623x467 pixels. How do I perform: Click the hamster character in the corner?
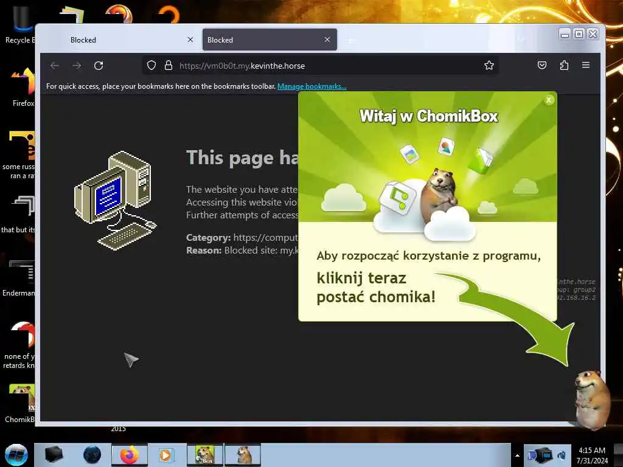[x=591, y=400]
